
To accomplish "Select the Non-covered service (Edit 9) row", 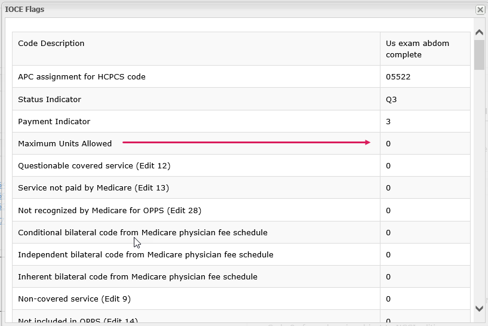I will tap(74, 299).
